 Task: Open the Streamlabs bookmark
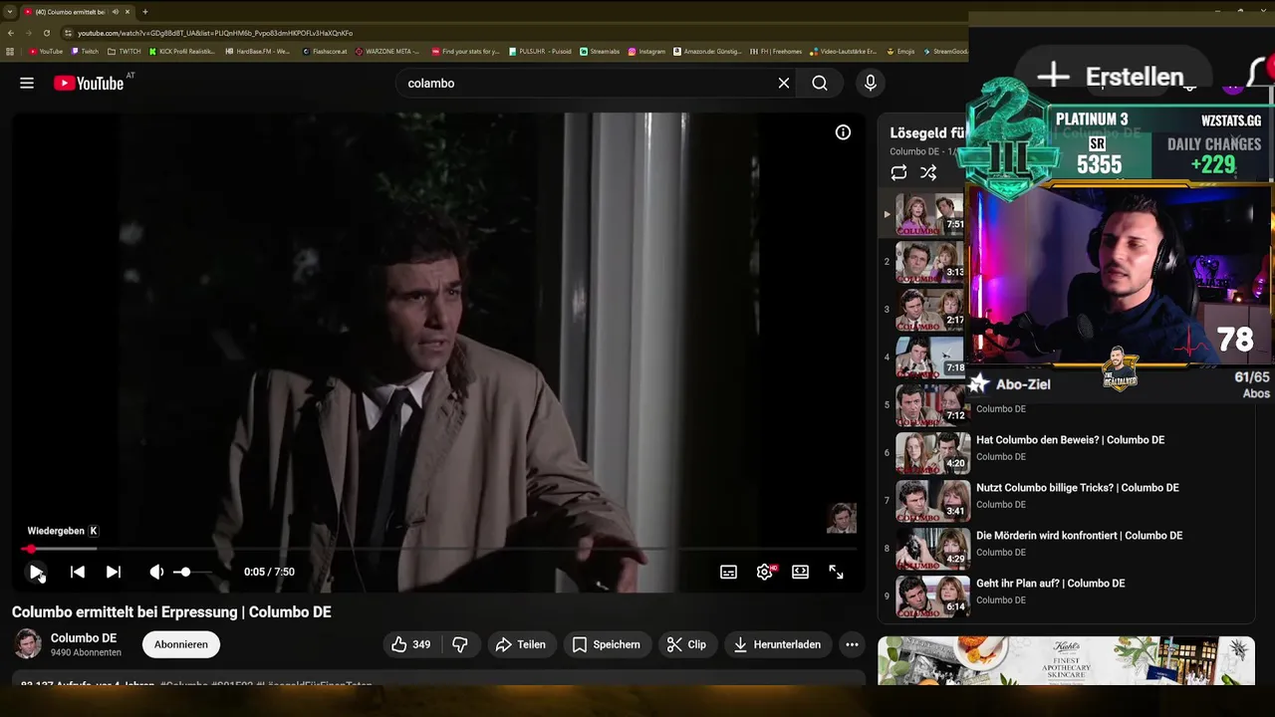pos(600,52)
